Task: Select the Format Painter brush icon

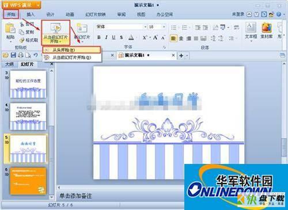Action: tap(22, 40)
